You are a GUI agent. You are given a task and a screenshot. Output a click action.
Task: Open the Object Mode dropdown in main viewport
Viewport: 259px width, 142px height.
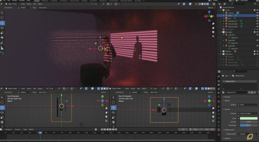[x=12, y=4]
